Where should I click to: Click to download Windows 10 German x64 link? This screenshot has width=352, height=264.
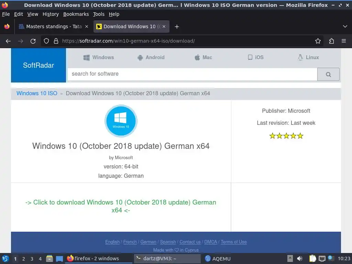click(x=121, y=206)
